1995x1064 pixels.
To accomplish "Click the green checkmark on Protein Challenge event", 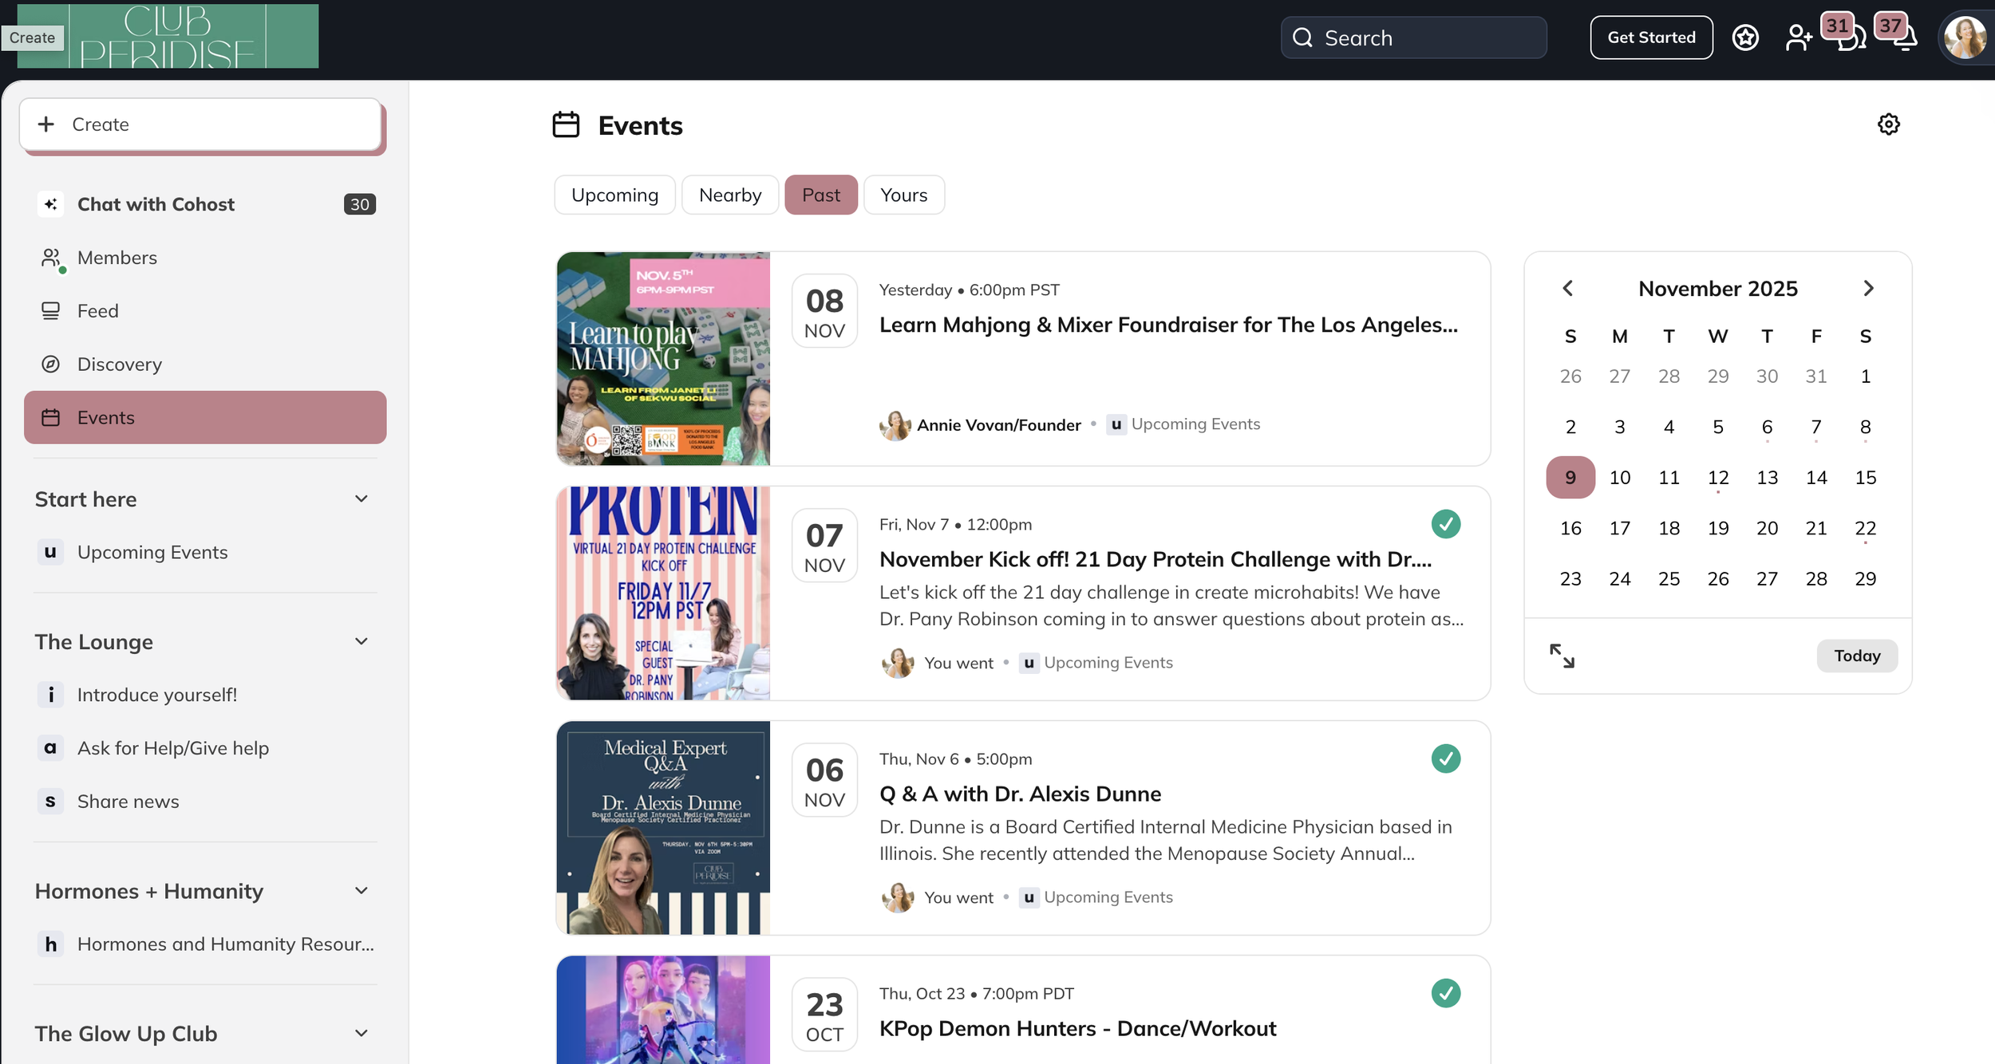I will [1445, 524].
